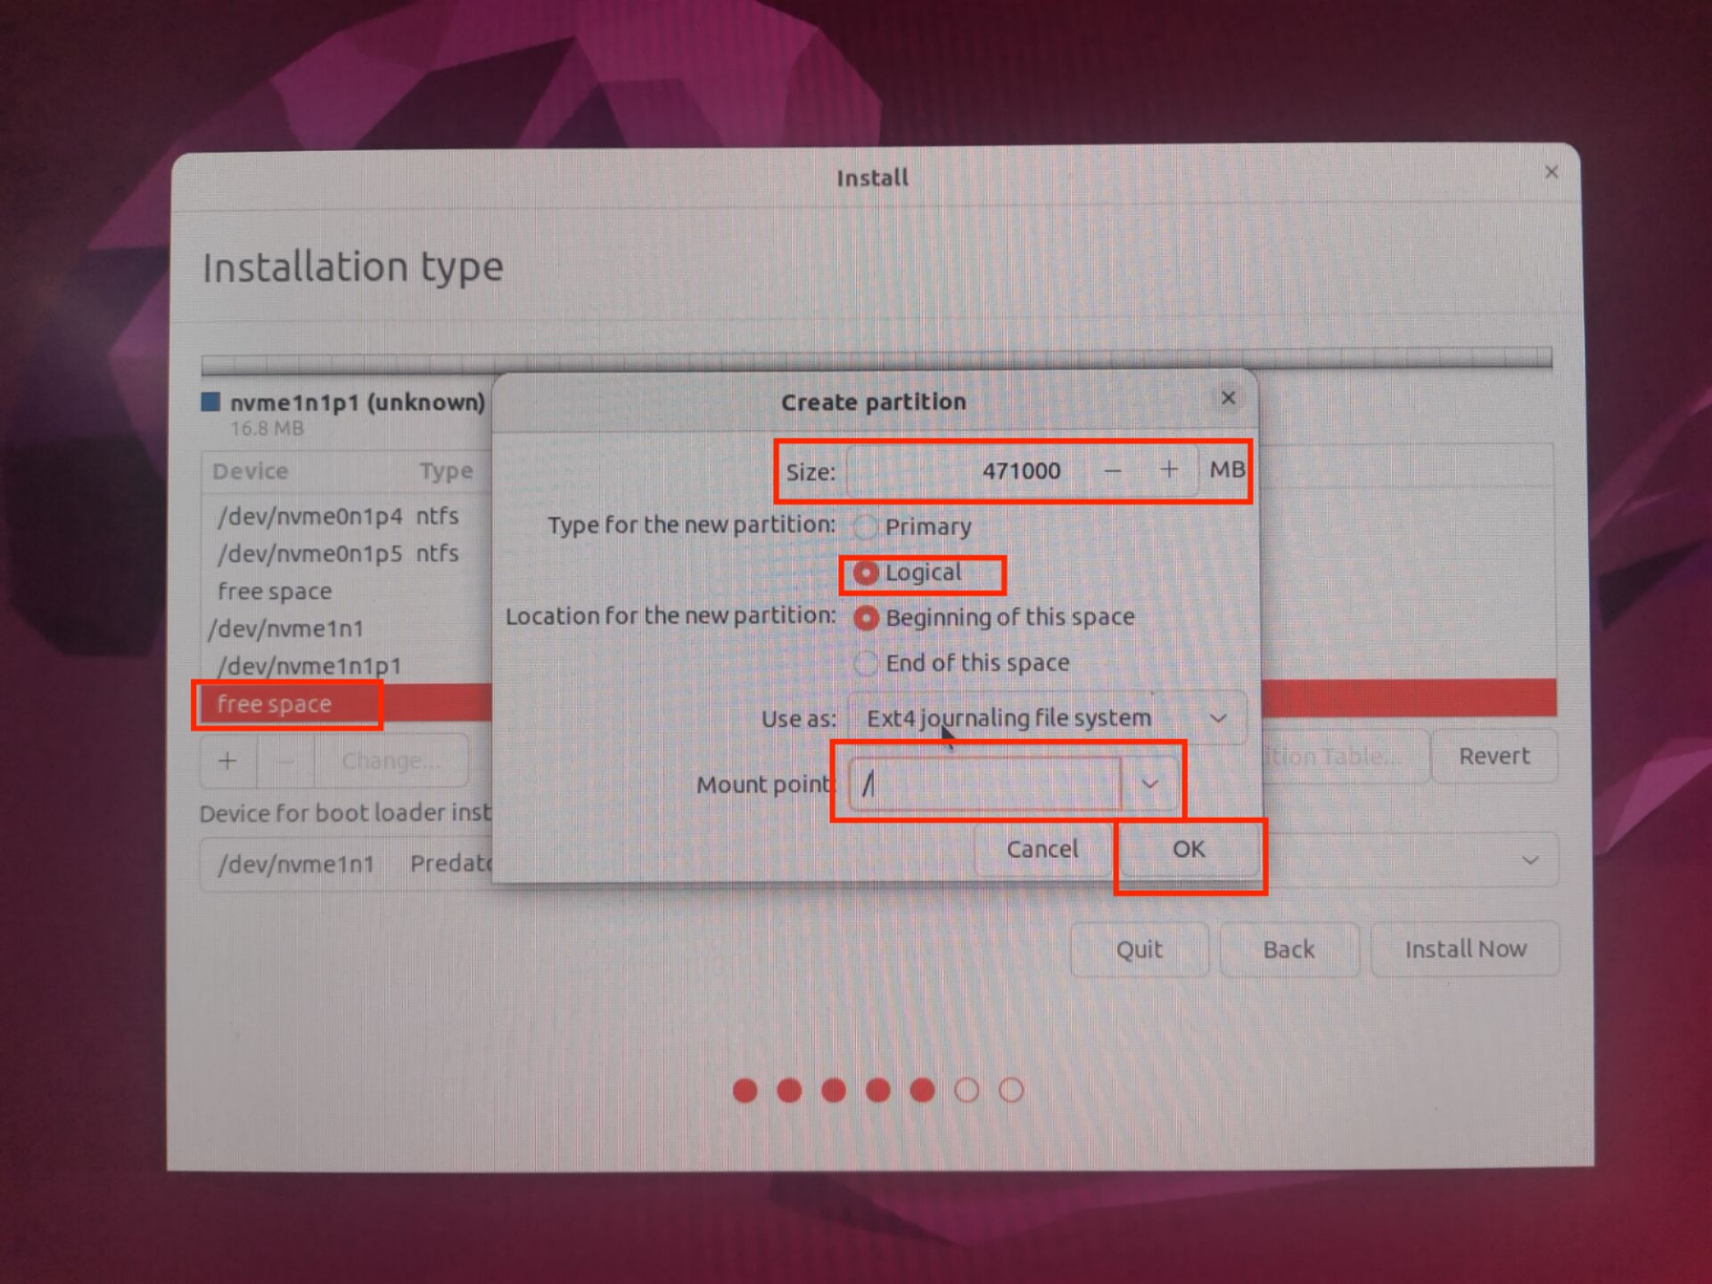Choose Beginning of this space location

pyautogui.click(x=866, y=618)
